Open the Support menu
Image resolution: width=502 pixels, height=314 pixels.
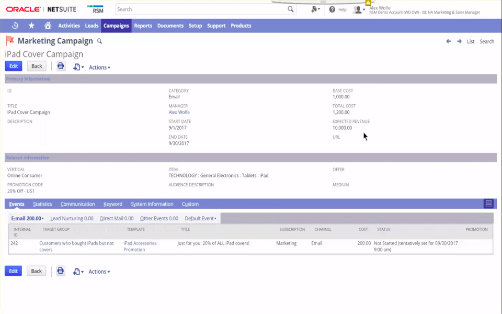(x=216, y=26)
